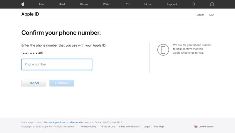Click the United States flag icon

196,127
